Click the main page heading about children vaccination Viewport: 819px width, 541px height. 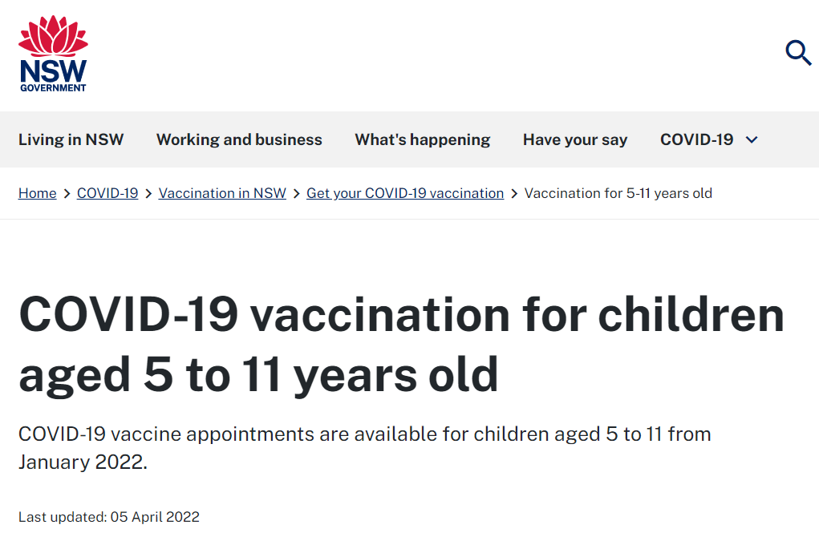(x=401, y=345)
